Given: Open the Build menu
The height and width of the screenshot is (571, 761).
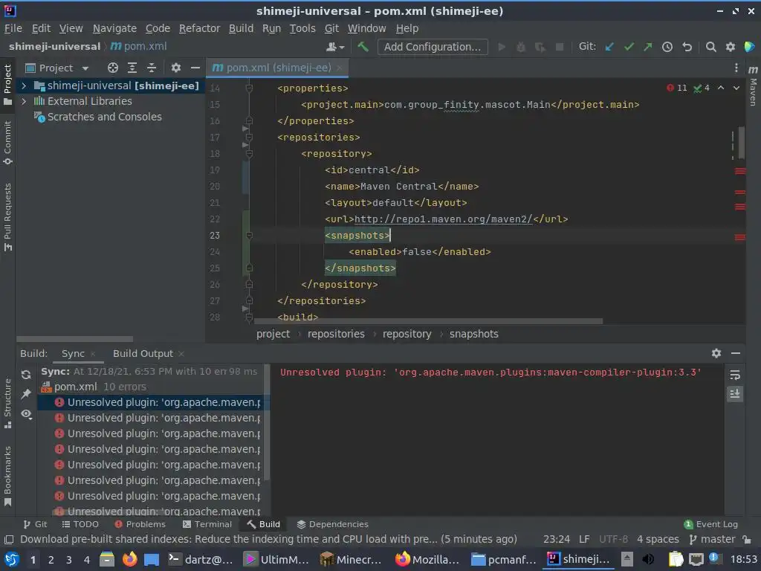Looking at the screenshot, I should pos(242,28).
